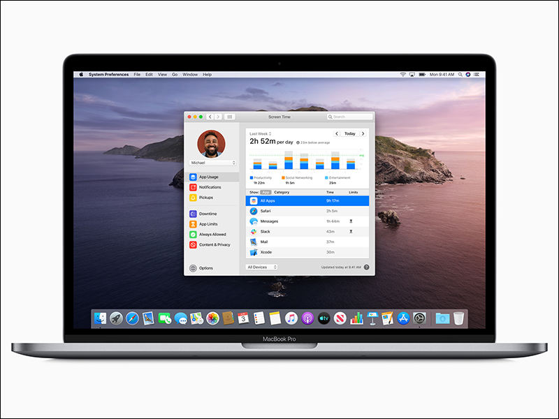Open the All Devices dropdown
The width and height of the screenshot is (559, 419).
point(261,267)
